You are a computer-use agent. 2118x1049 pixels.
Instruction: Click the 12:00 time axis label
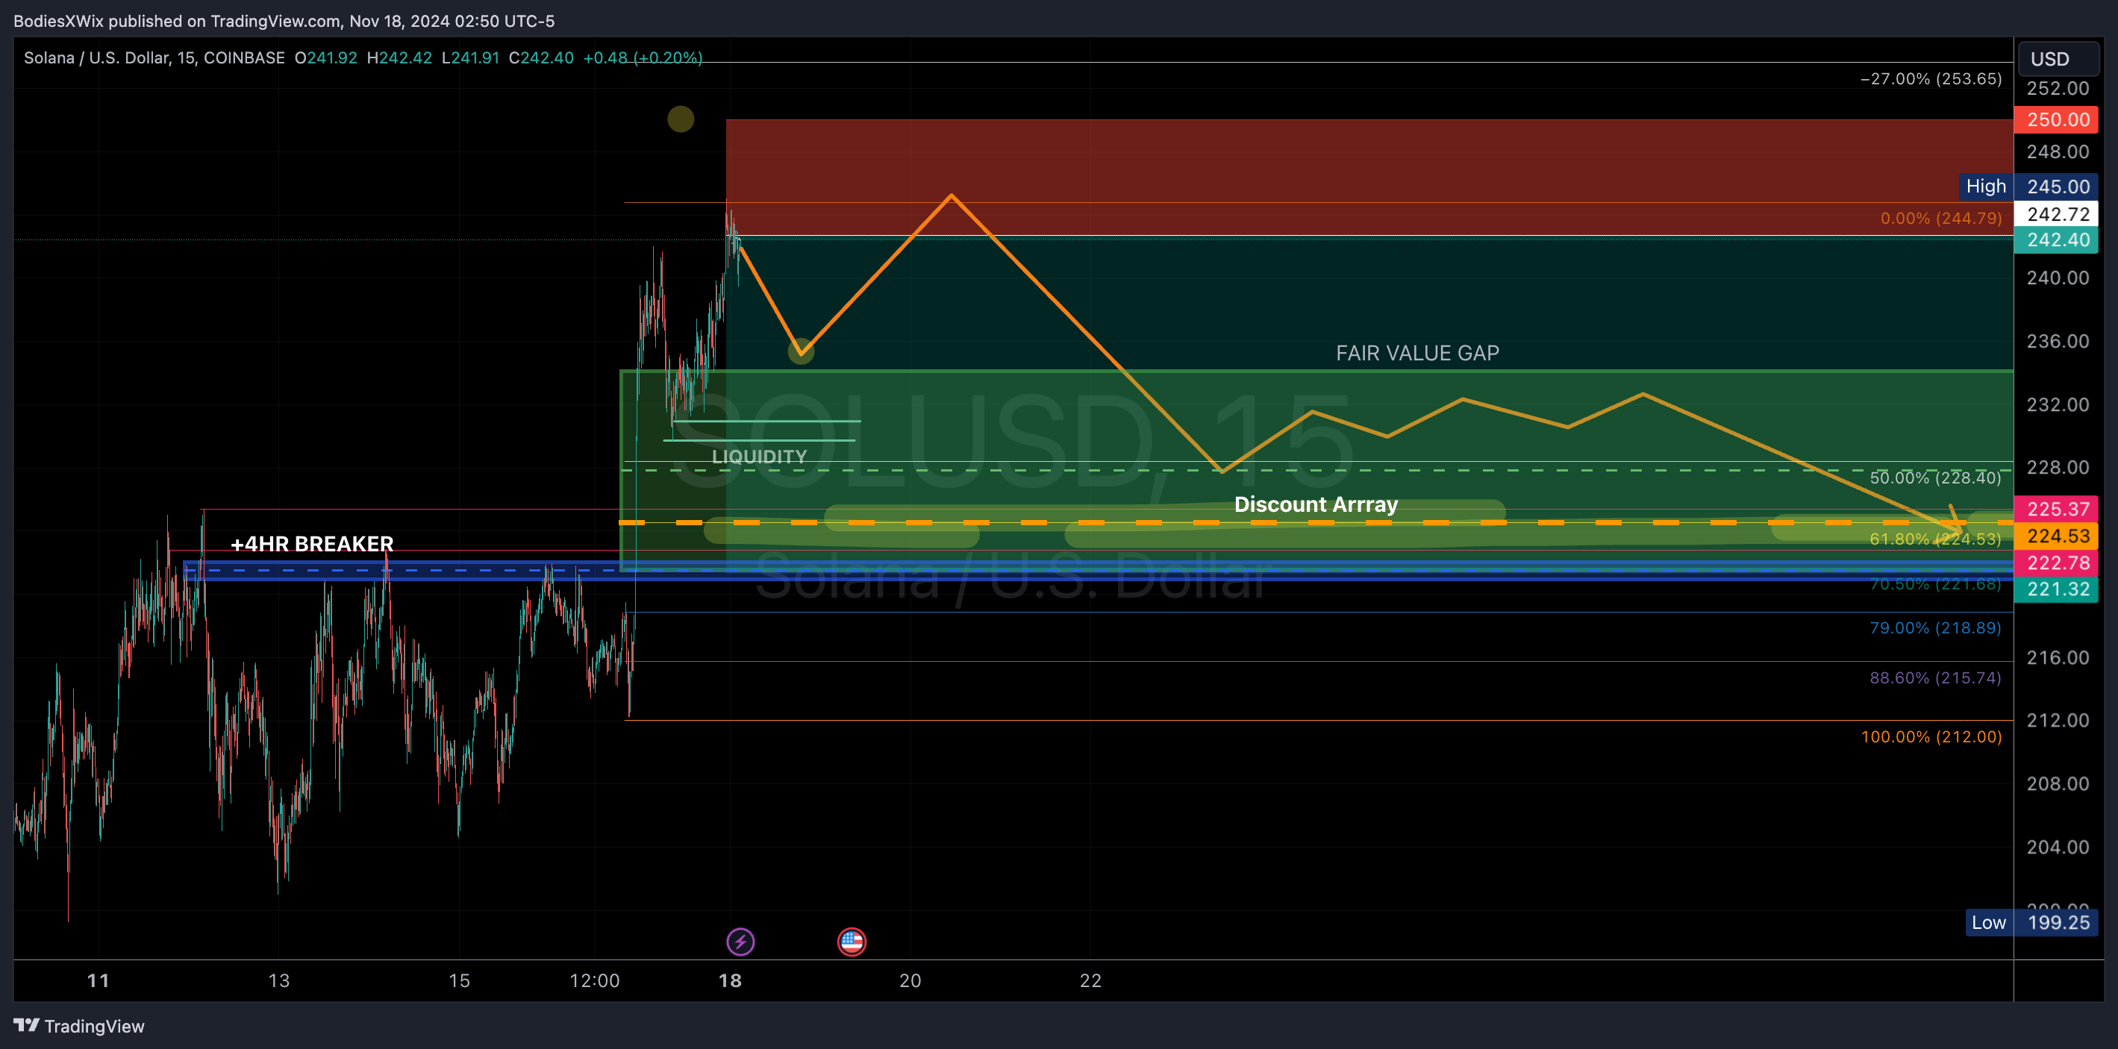coord(595,980)
